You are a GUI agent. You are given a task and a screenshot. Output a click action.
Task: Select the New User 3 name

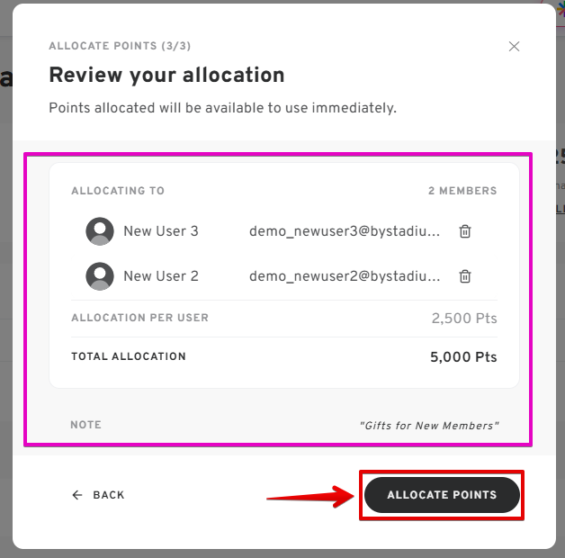pyautogui.click(x=161, y=231)
